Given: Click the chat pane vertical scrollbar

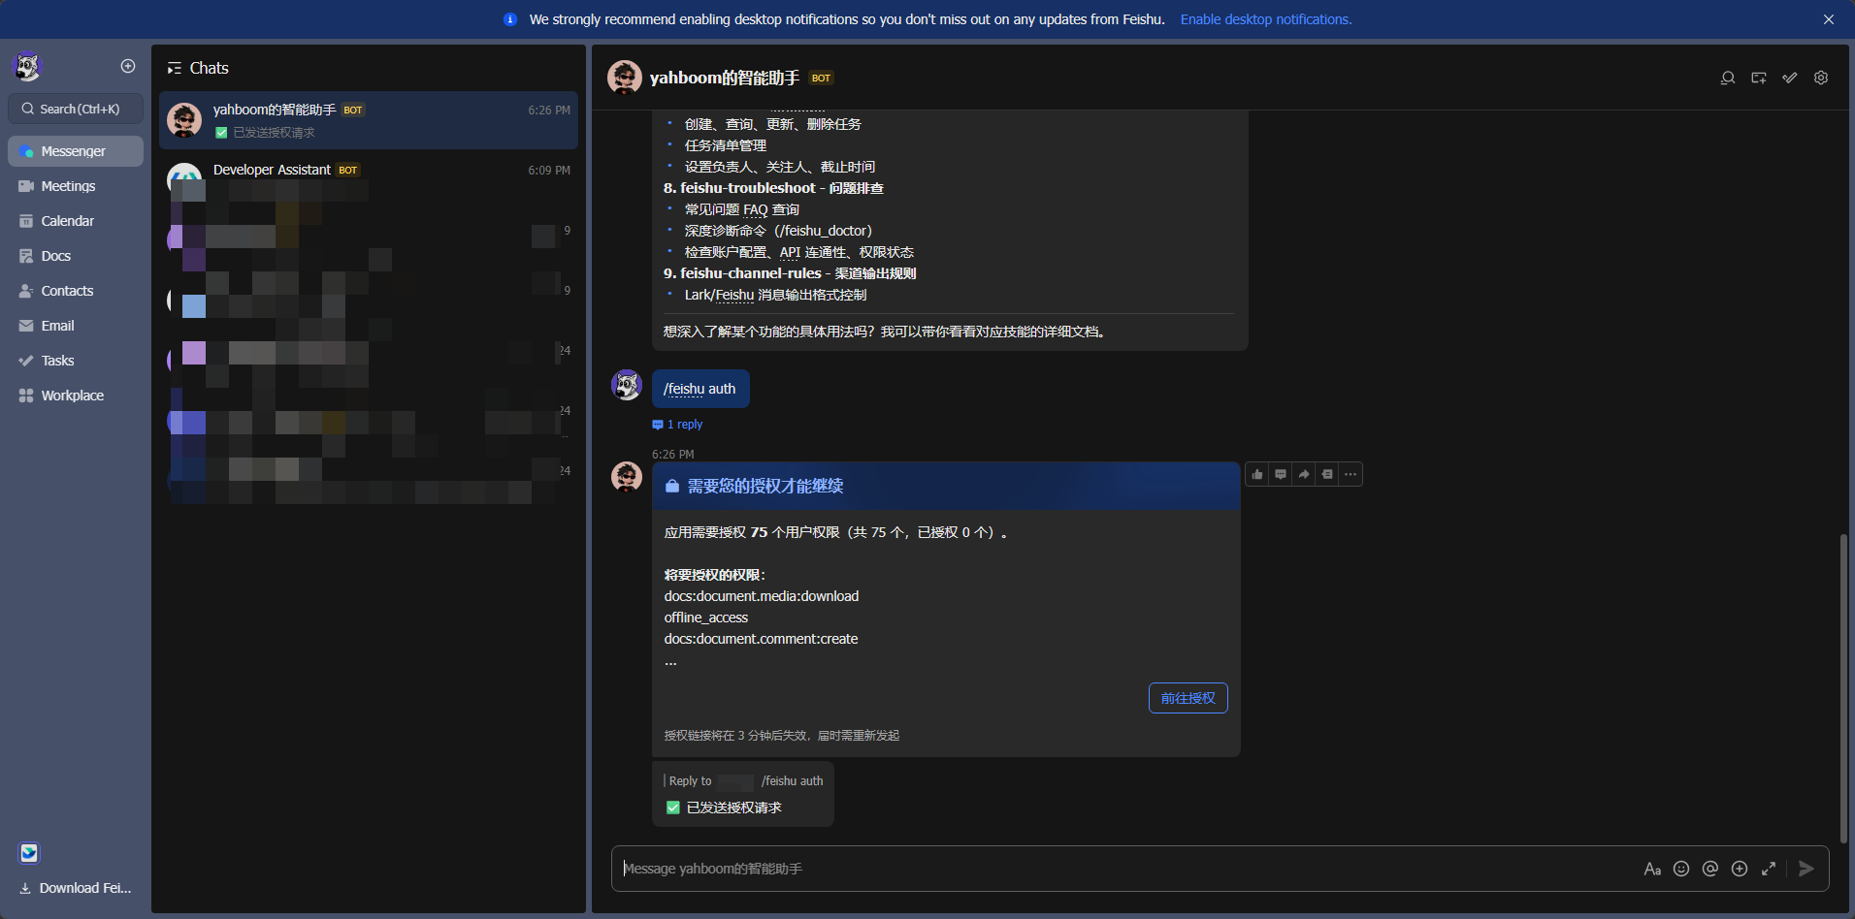Looking at the screenshot, I should (x=1843, y=688).
